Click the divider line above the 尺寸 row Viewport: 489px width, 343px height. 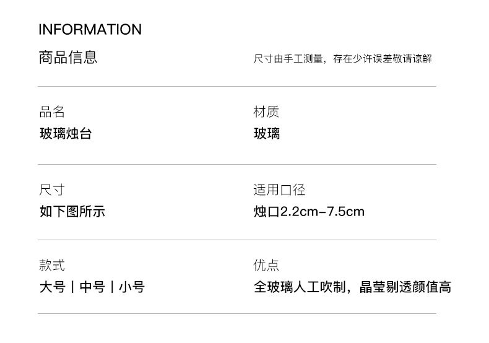coord(237,164)
